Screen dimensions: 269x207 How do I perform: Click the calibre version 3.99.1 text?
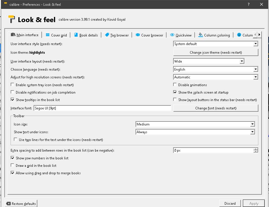(92, 20)
